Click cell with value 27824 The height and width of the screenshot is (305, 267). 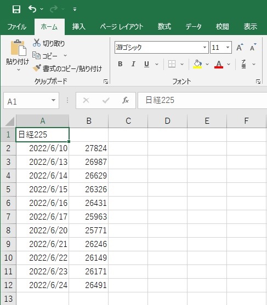point(89,148)
